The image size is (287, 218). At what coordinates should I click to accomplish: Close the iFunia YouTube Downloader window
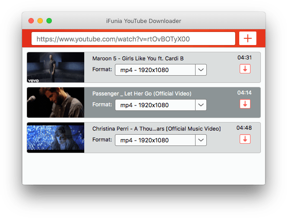coord(31,21)
